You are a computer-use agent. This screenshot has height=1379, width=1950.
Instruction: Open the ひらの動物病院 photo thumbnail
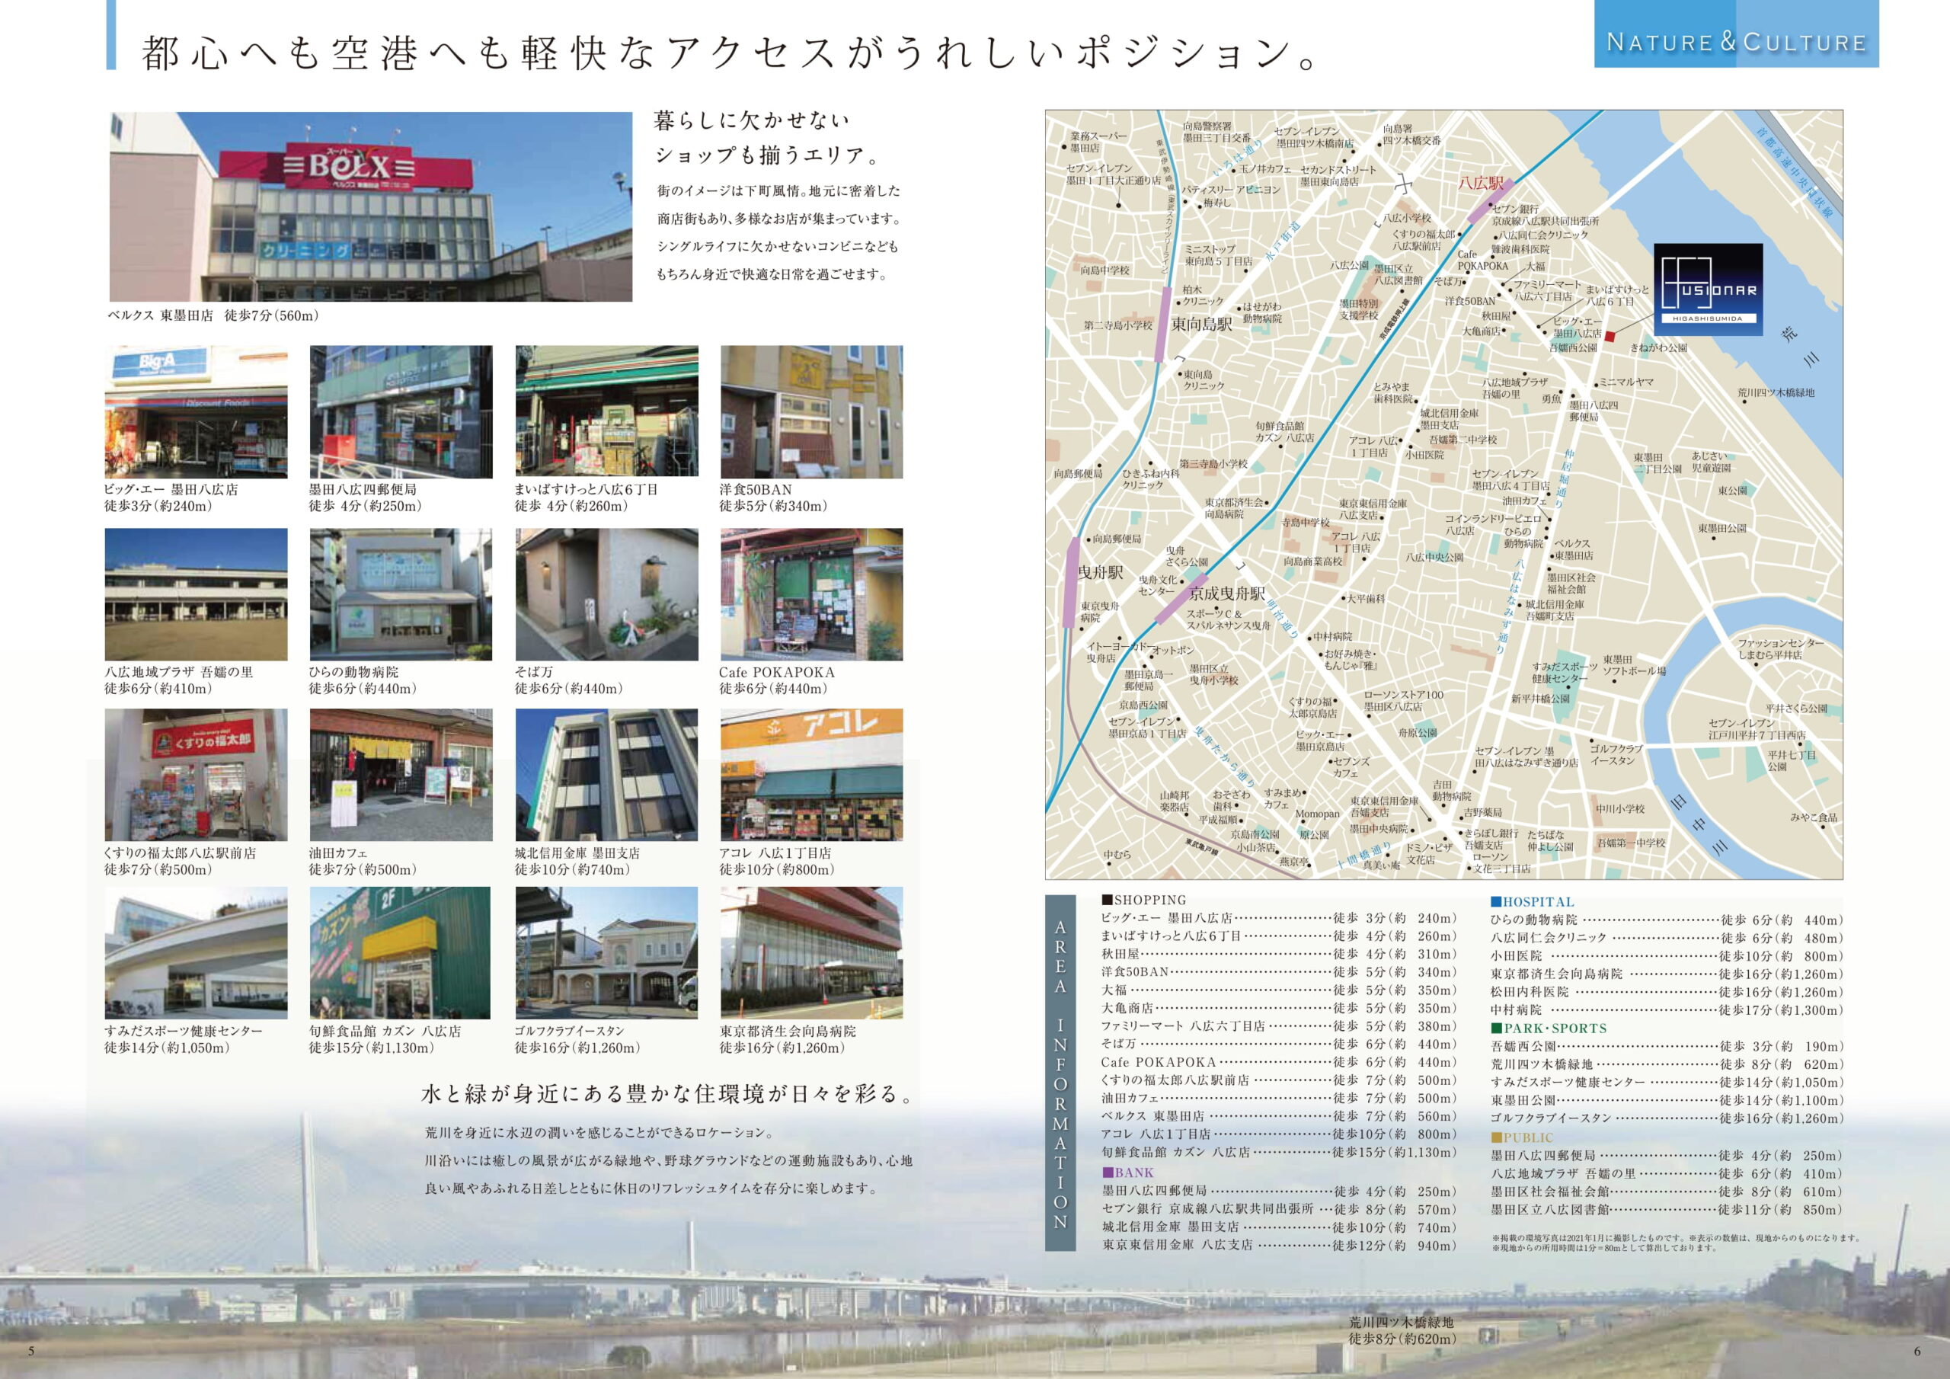pyautogui.click(x=401, y=595)
